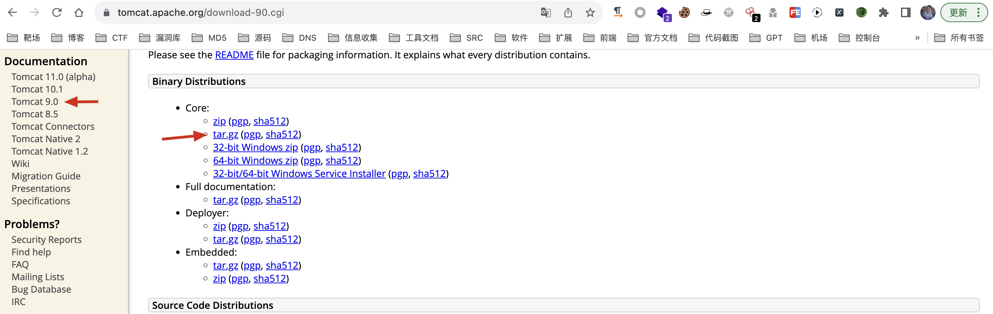Viewport: 993px width, 314px height.
Task: Download the Core tar.gz distribution
Action: point(226,135)
